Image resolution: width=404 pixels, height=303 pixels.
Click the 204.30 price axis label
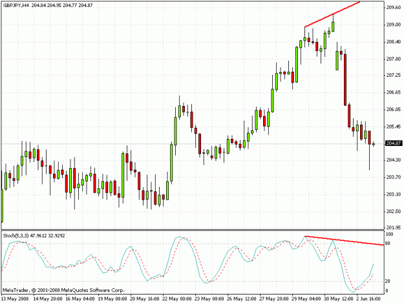pyautogui.click(x=394, y=160)
